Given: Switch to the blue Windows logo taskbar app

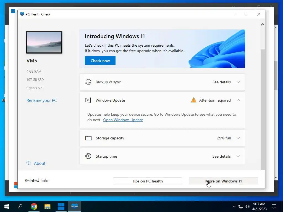Looking at the screenshot, I should click(x=61, y=206).
